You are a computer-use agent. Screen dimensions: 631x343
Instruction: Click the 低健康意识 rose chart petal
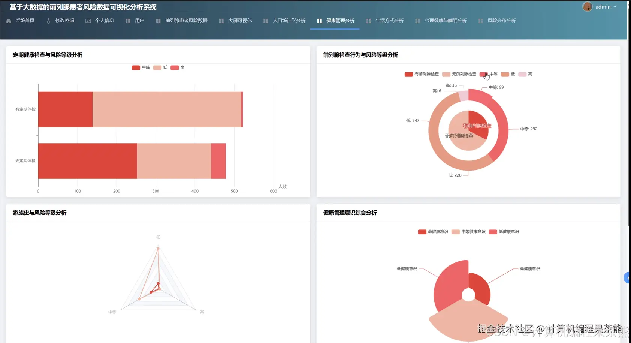(x=452, y=287)
